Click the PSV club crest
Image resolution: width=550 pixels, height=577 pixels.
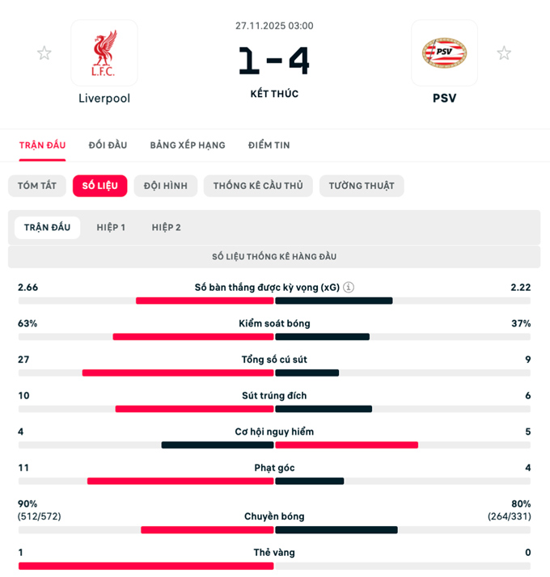pos(444,53)
